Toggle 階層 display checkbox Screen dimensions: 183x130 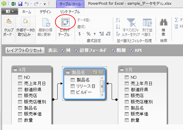coord(113,50)
